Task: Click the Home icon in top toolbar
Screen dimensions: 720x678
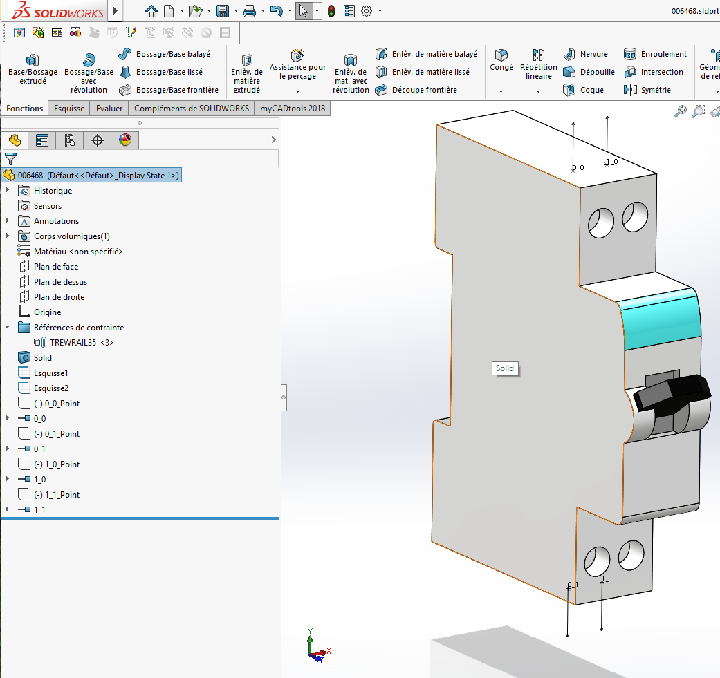Action: [151, 11]
